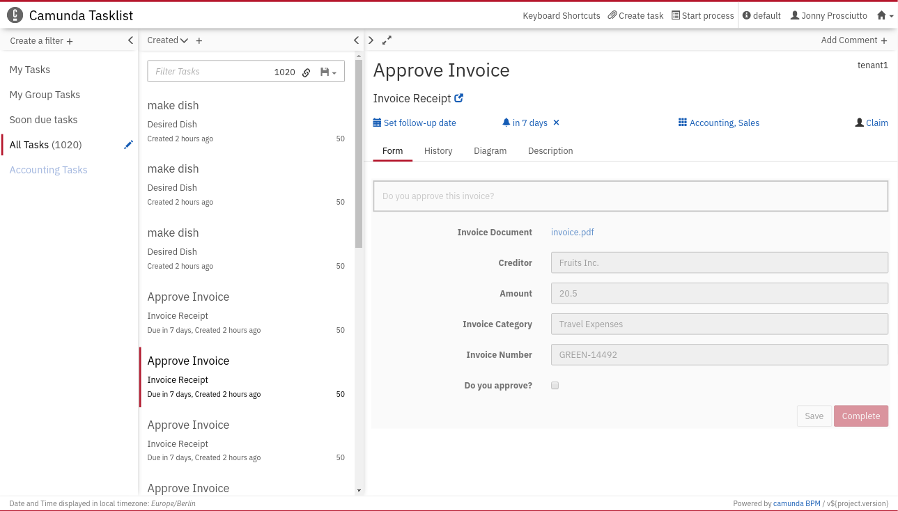Click Add Comment plus
Image resolution: width=898 pixels, height=511 pixels.
[x=854, y=40]
